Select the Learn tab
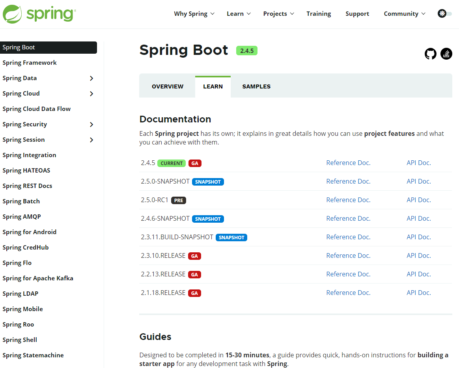The width and height of the screenshot is (459, 368). pos(213,86)
